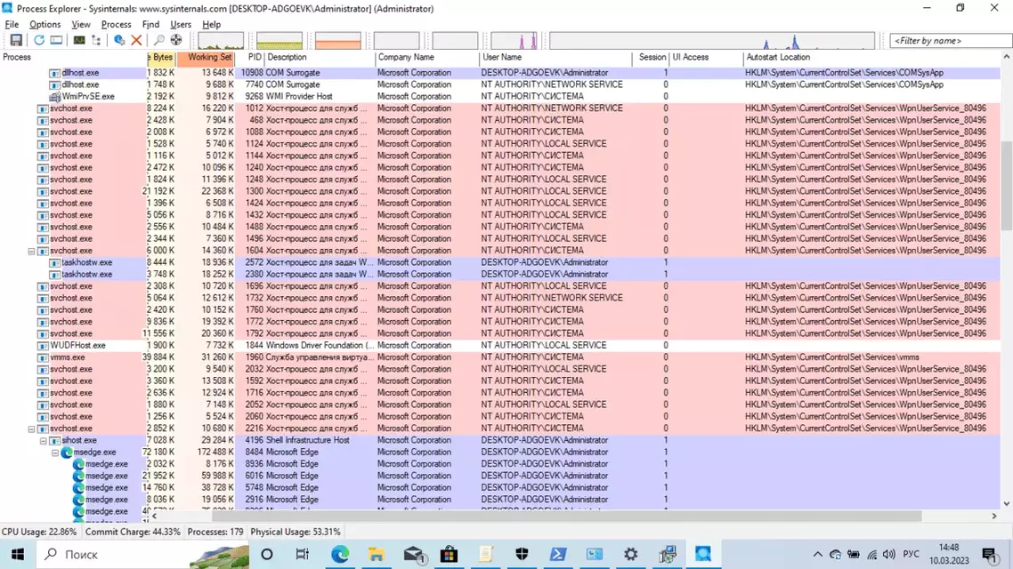Viewport: 1013px width, 569px height.
Task: Click the Find handle magnifier icon
Action: click(158, 40)
